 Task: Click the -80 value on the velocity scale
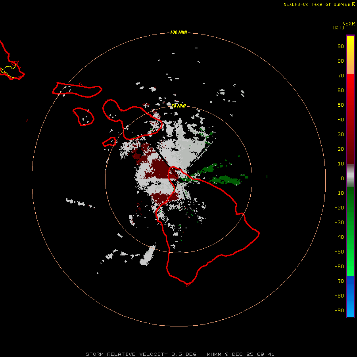tap(339, 296)
